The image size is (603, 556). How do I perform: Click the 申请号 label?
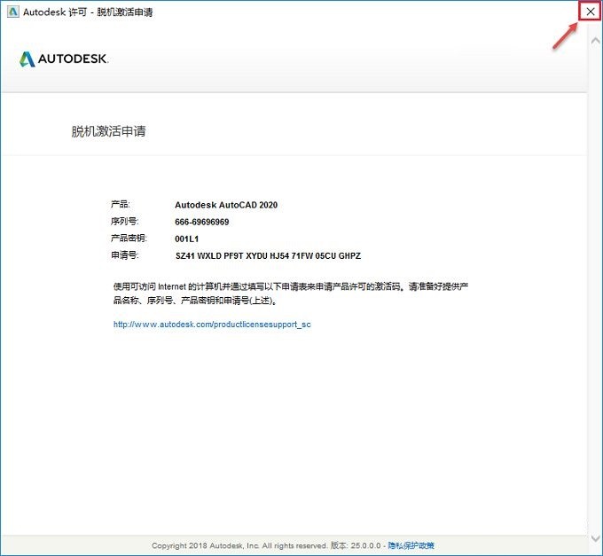click(x=125, y=255)
